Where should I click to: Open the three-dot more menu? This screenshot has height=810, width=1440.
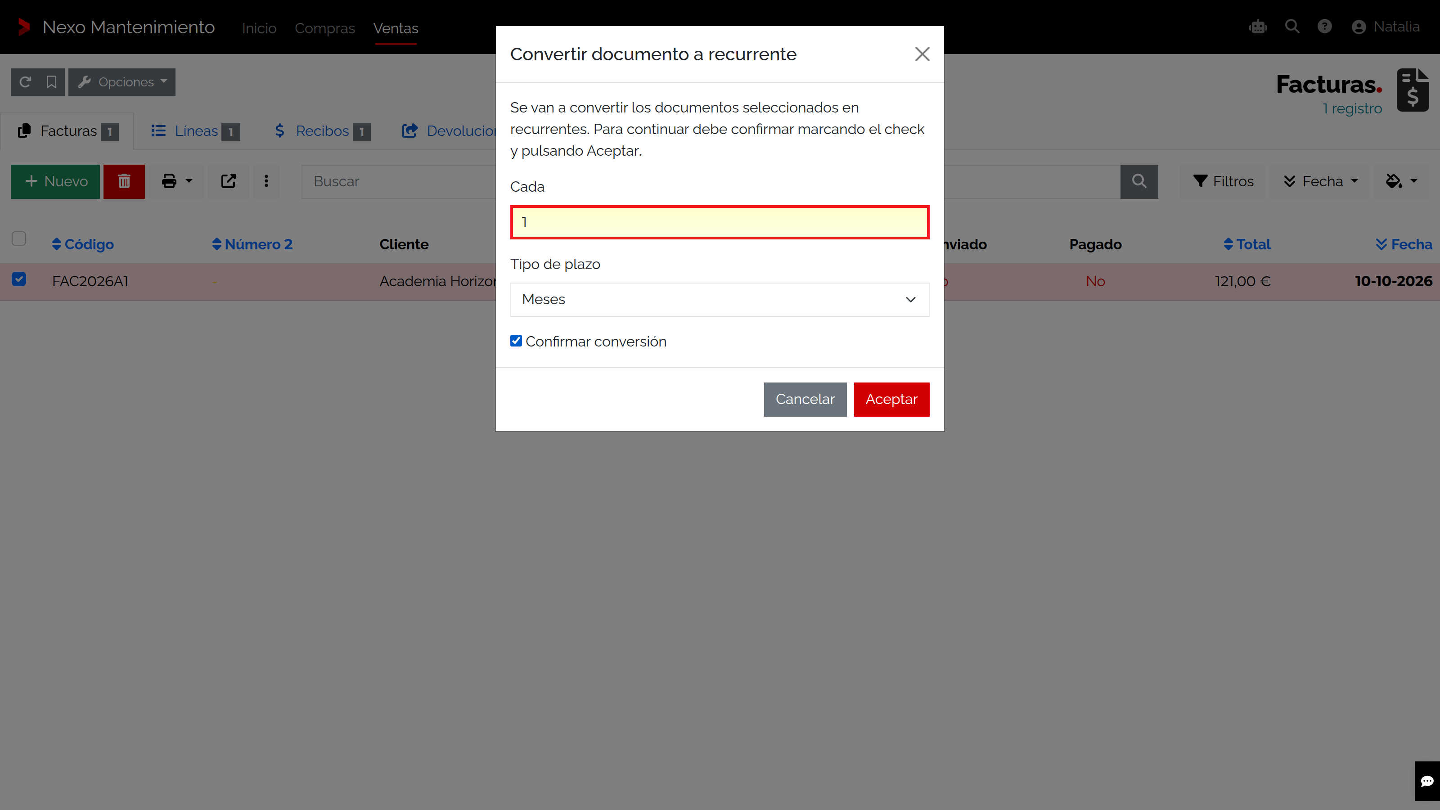tap(266, 181)
